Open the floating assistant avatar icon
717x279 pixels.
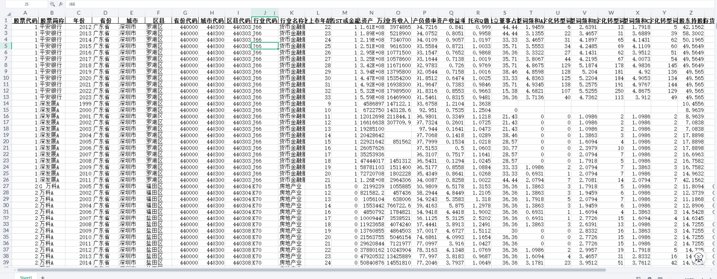pos(699,257)
